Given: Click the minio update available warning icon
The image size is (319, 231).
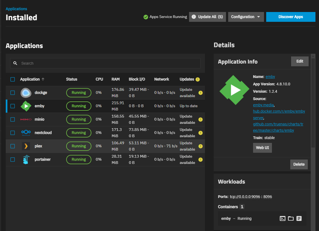Looking at the screenshot, I should coord(201,120).
